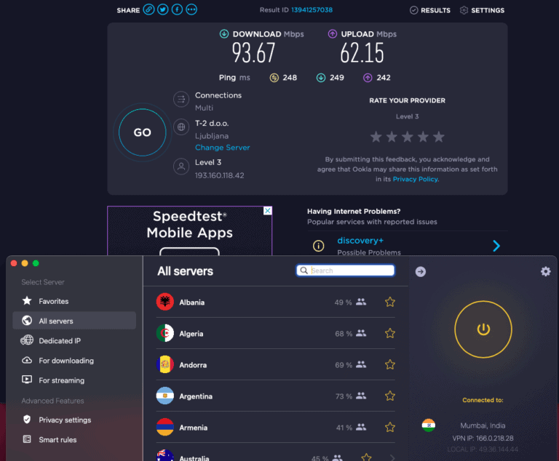Image resolution: width=559 pixels, height=461 pixels.
Task: Rate provider one star
Action: tap(376, 137)
